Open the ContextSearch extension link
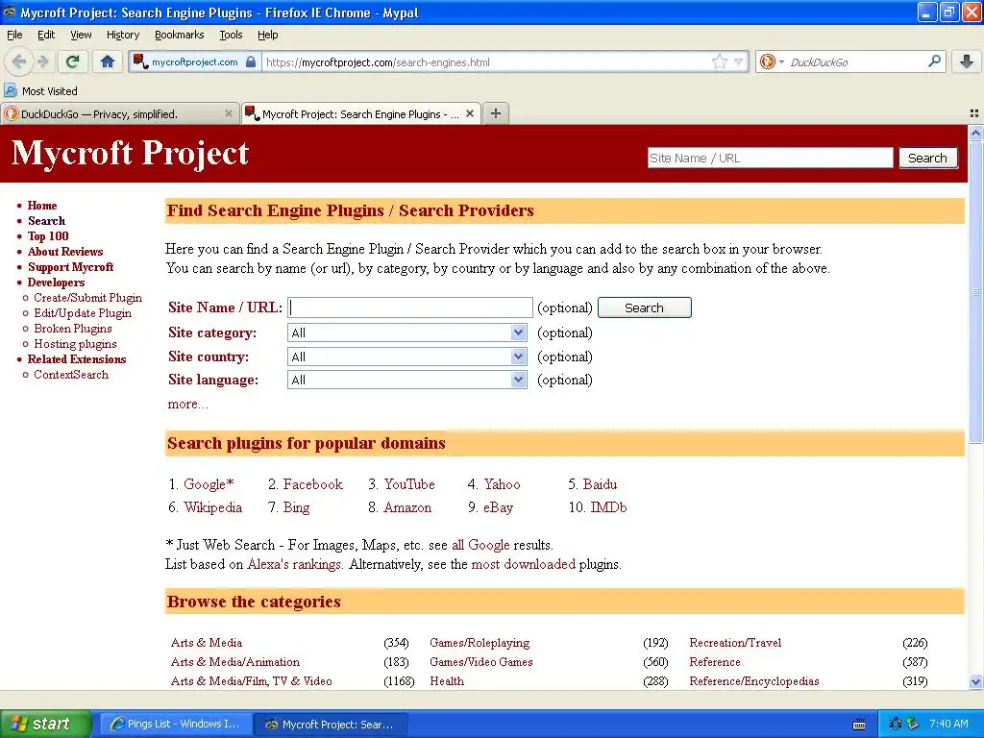The image size is (984, 738). [71, 375]
